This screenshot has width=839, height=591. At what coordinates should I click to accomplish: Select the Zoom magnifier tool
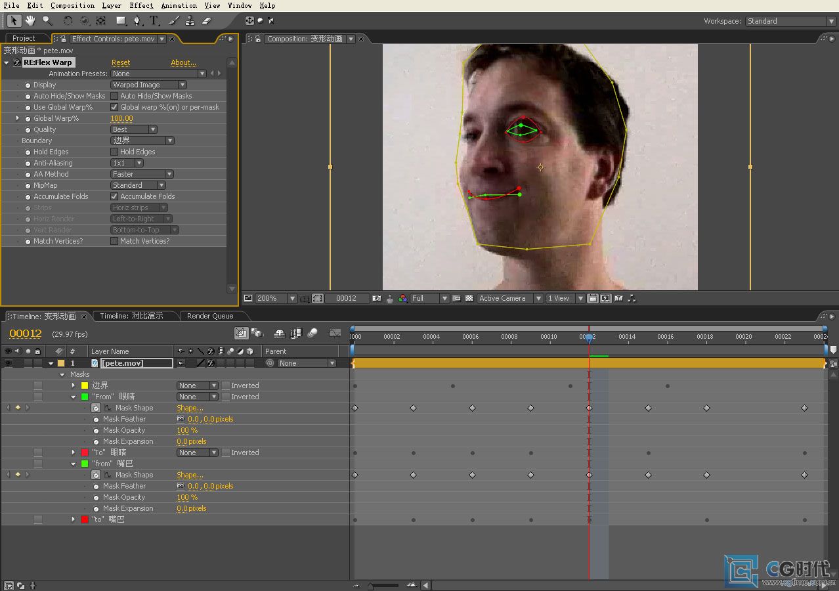(x=47, y=21)
